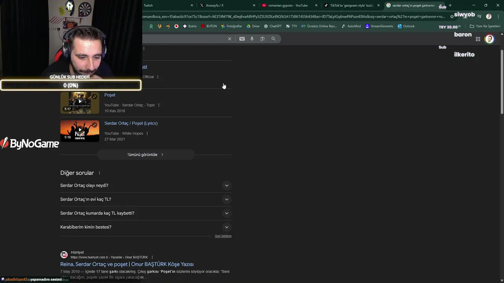Open more options for Hürriyet result

[152, 257]
